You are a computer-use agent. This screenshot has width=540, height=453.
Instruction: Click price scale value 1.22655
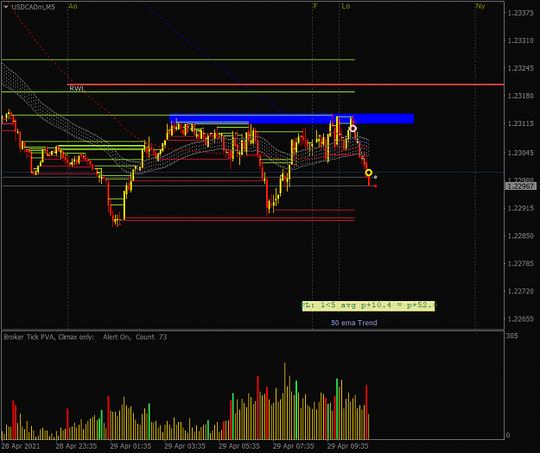tap(520, 319)
